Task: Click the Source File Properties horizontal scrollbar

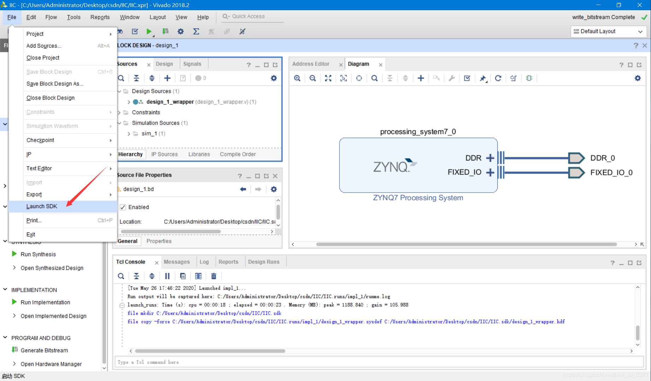Action: [x=171, y=231]
